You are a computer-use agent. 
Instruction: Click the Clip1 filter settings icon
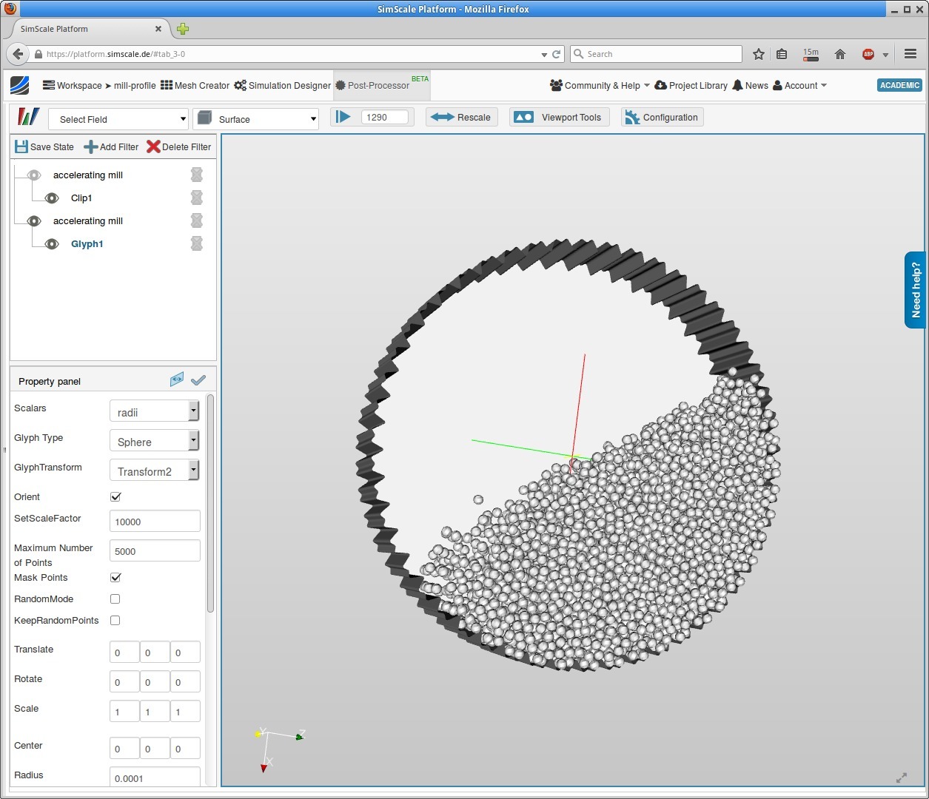pos(197,198)
